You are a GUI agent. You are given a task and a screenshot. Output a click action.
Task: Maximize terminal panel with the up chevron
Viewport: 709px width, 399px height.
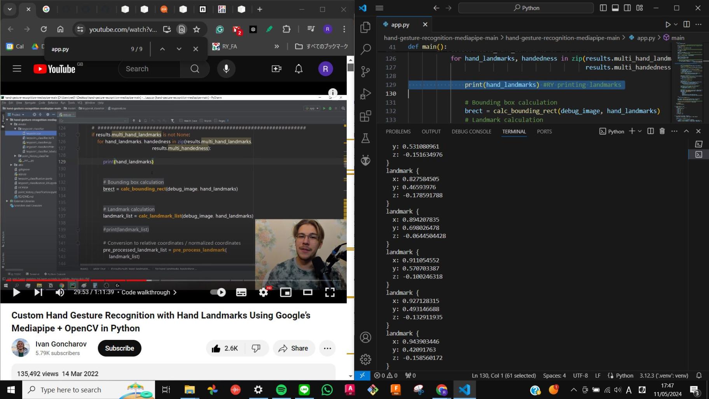[x=686, y=131]
